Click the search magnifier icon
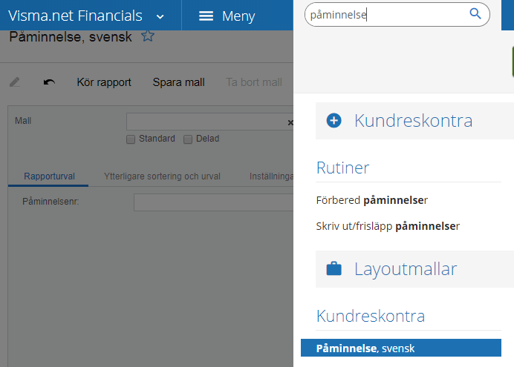This screenshot has width=514, height=367. 475,14
